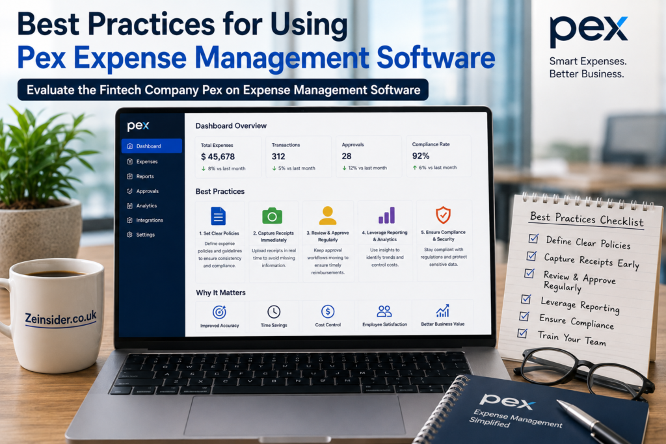
Task: Click the Approvals 28 stat card
Action: 369,156
